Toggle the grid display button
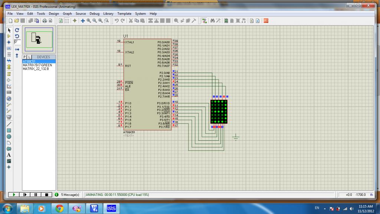Viewport: 380px width, 214px height. tap(67, 21)
